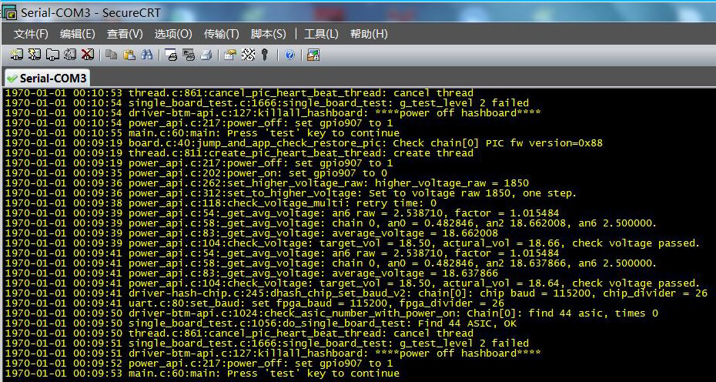Click the black key Public-Key icon
This screenshot has height=382, width=716.
pos(264,55)
